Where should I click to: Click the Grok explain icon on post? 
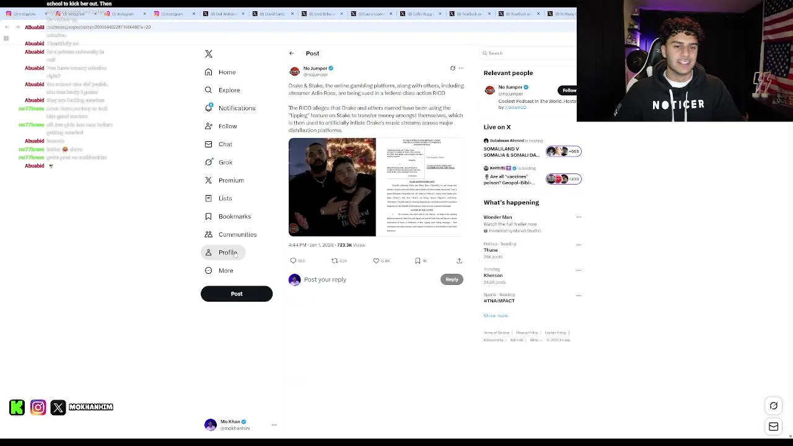pos(452,68)
